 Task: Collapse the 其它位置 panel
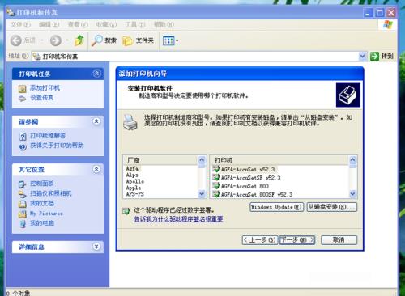point(96,169)
